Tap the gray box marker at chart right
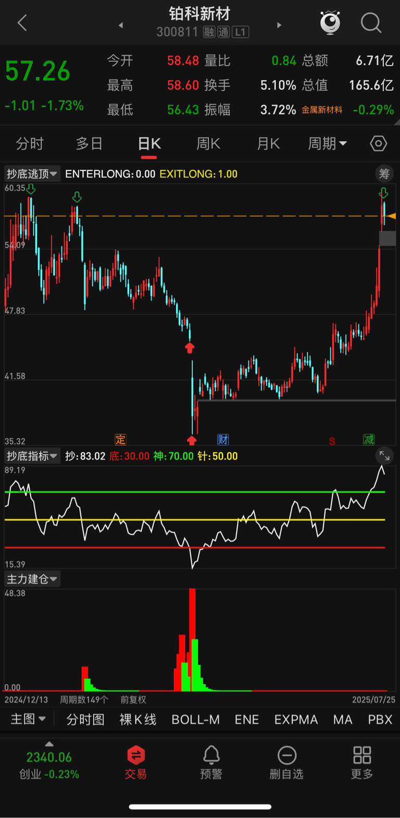This screenshot has height=818, width=400. [x=387, y=239]
